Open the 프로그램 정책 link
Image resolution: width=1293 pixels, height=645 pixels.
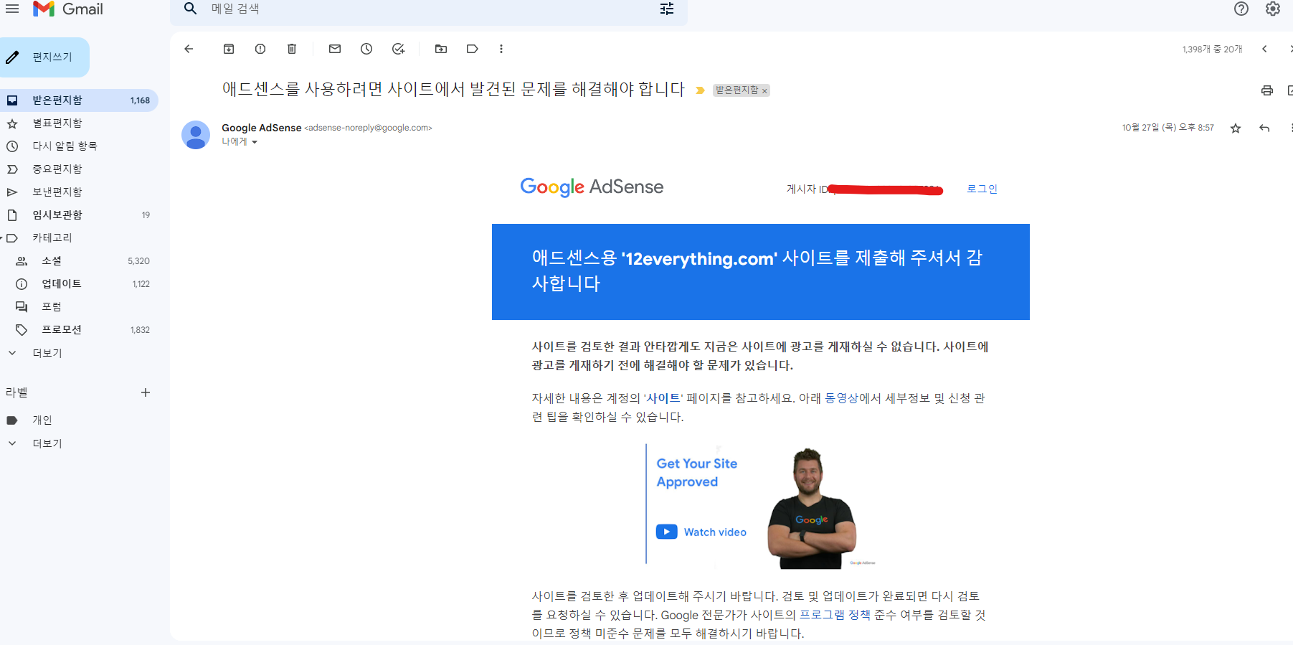tap(835, 615)
